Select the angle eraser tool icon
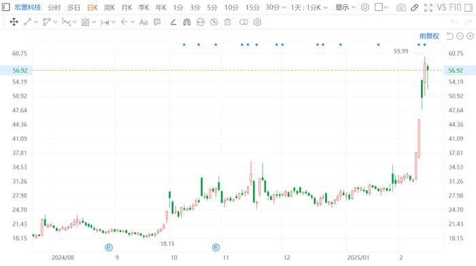The image size is (476, 266). coord(173,22)
